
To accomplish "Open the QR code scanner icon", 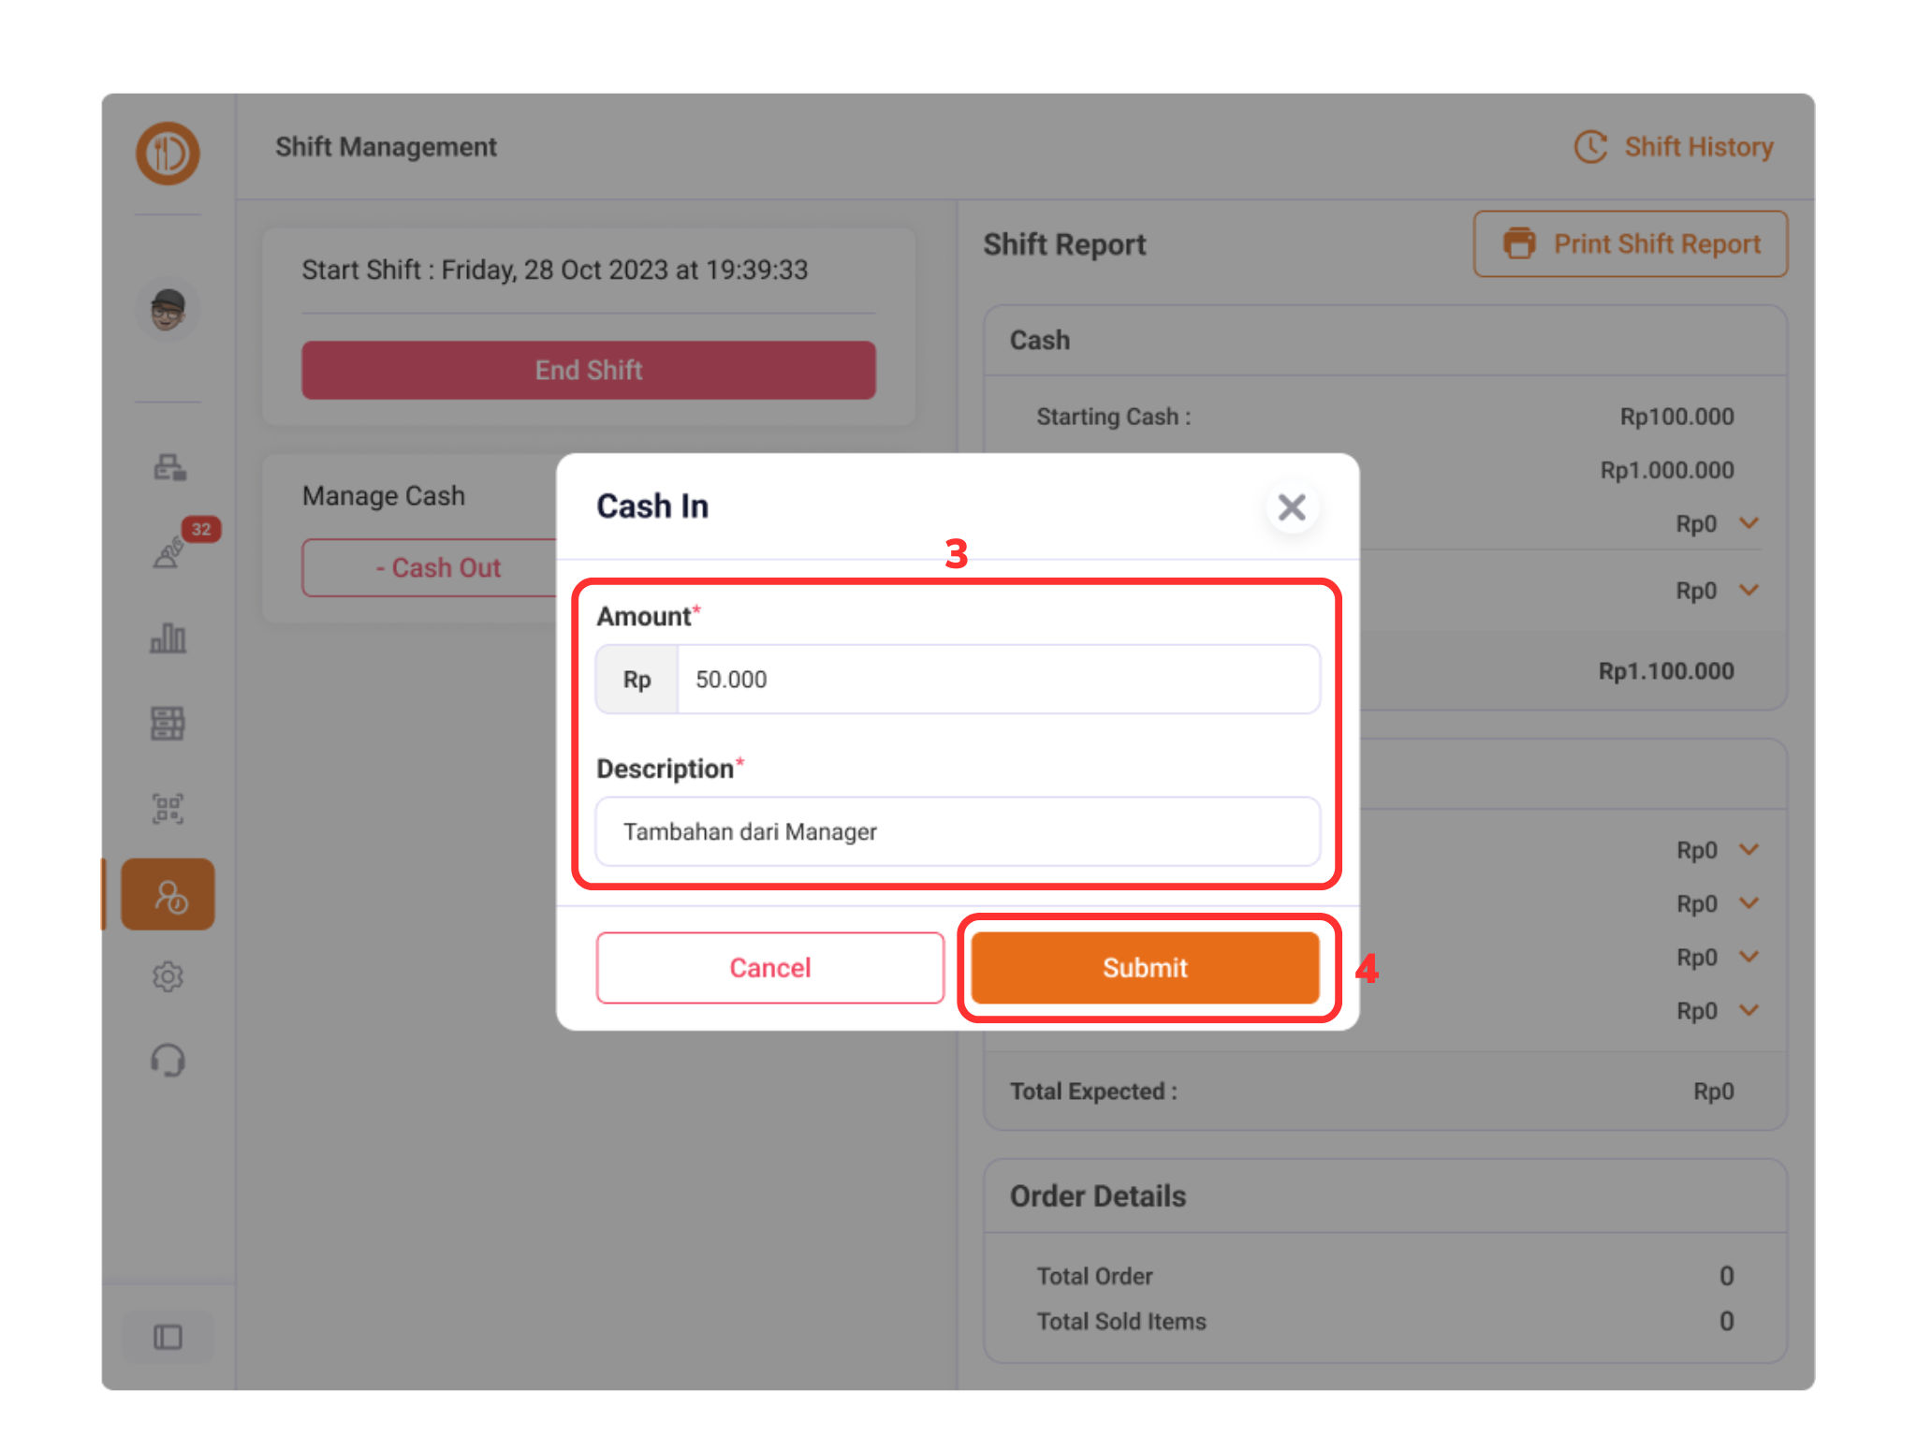I will (168, 808).
